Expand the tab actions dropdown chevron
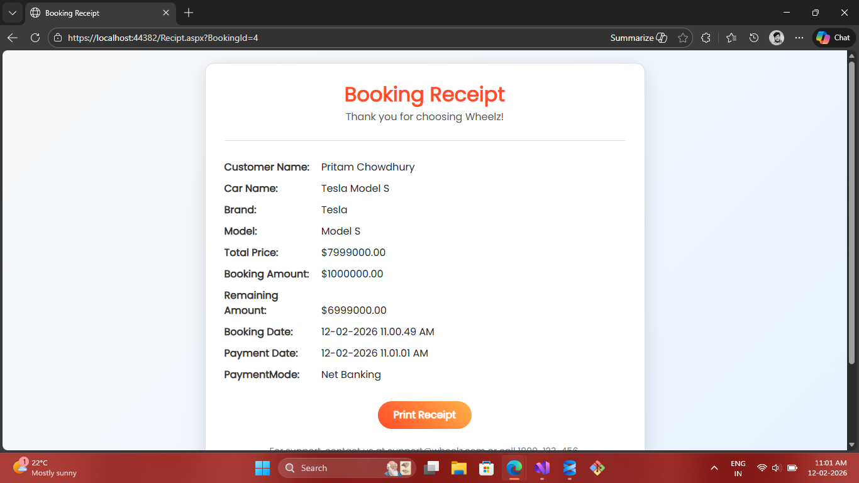This screenshot has width=859, height=483. click(12, 13)
